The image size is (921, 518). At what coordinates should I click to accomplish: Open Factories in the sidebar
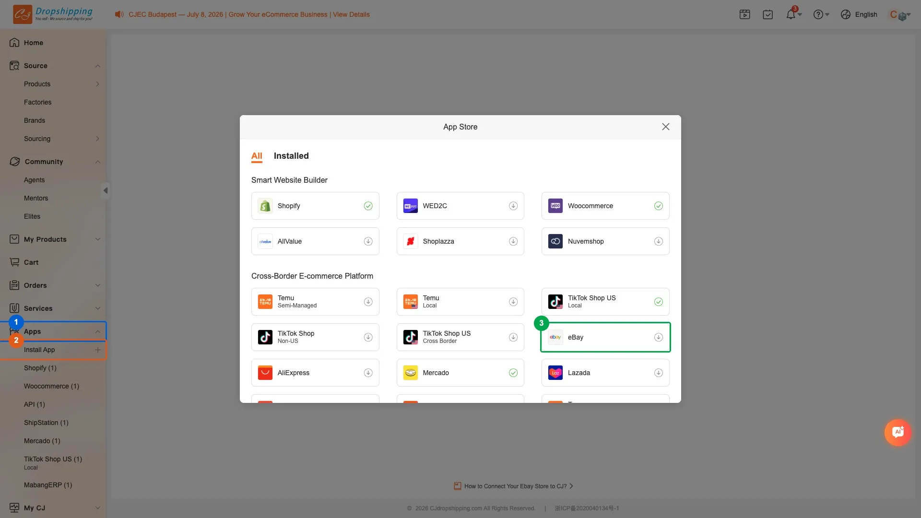pos(37,102)
